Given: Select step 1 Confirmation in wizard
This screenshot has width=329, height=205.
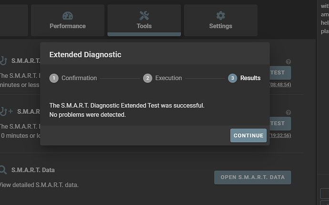Looking at the screenshot, I should coord(73,78).
